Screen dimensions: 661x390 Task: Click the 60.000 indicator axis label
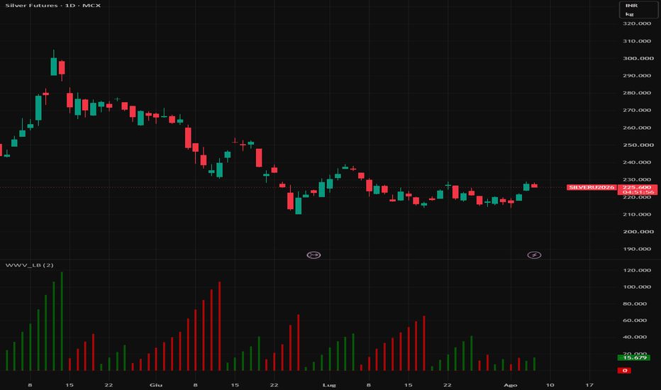coord(635,321)
